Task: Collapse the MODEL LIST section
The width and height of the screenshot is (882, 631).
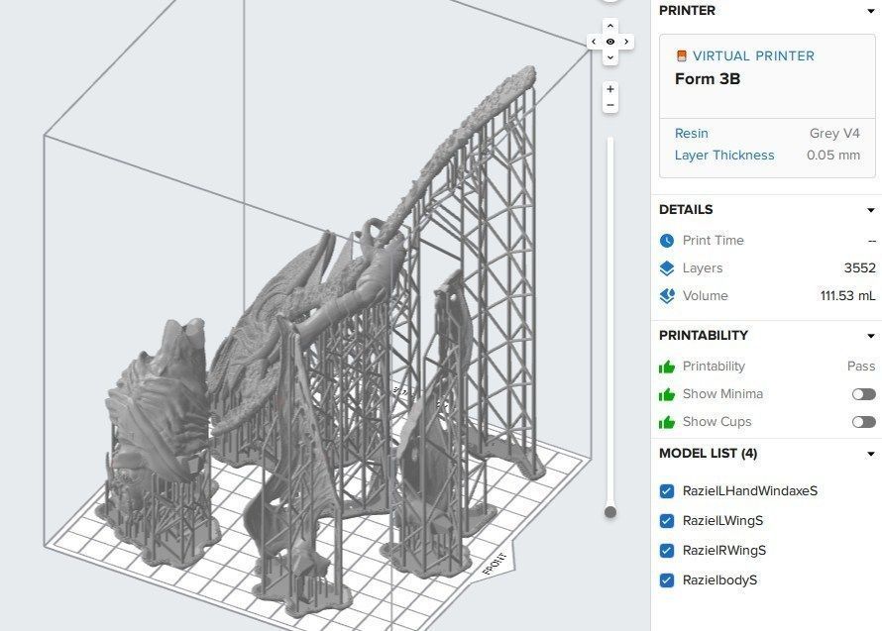Action: [871, 454]
